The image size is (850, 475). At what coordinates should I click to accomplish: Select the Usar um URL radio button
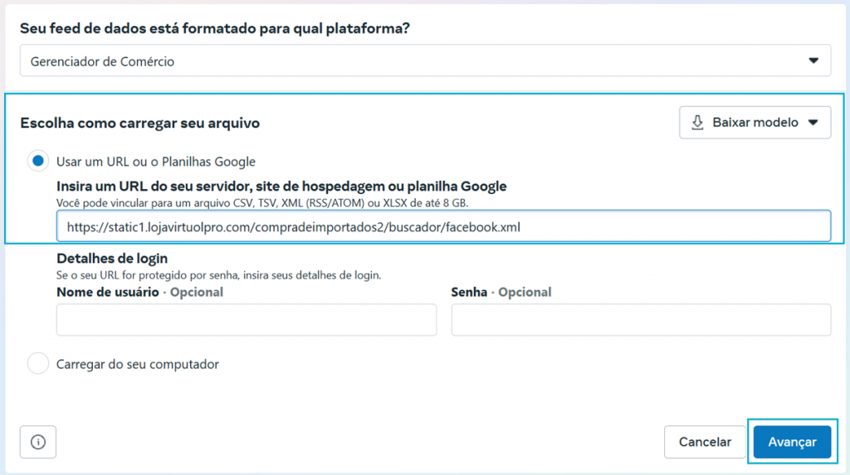click(38, 161)
